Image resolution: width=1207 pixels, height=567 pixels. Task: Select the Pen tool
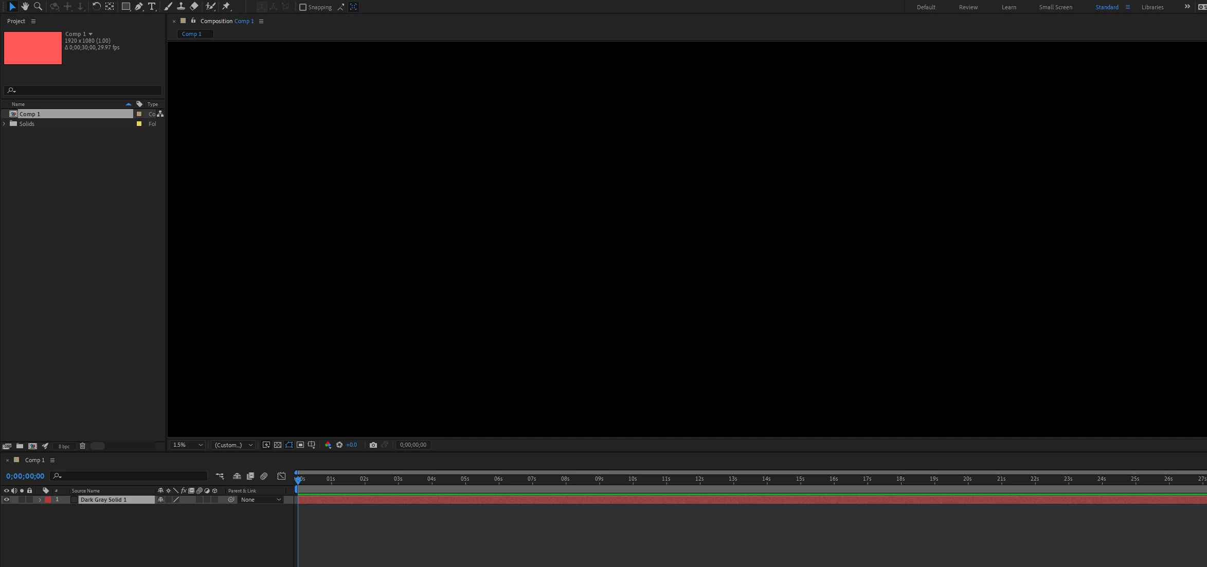coord(139,7)
